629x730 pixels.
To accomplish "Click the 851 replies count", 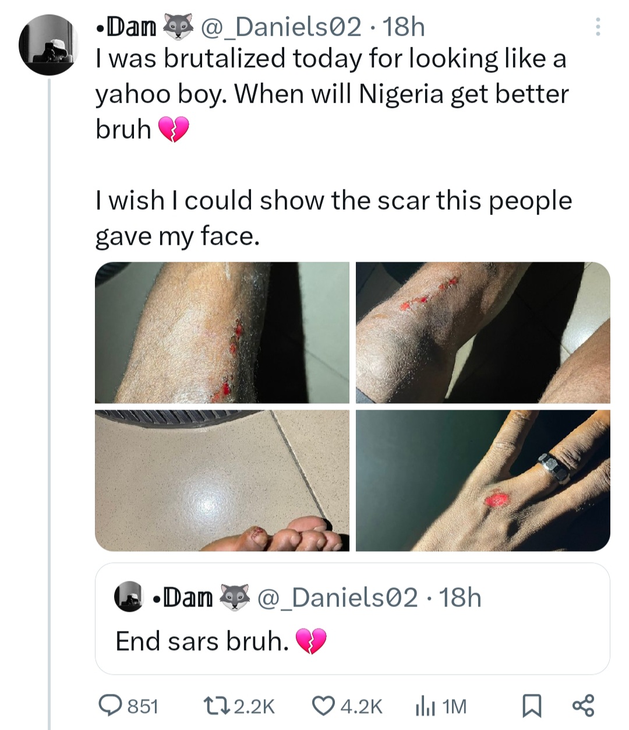I will [143, 706].
